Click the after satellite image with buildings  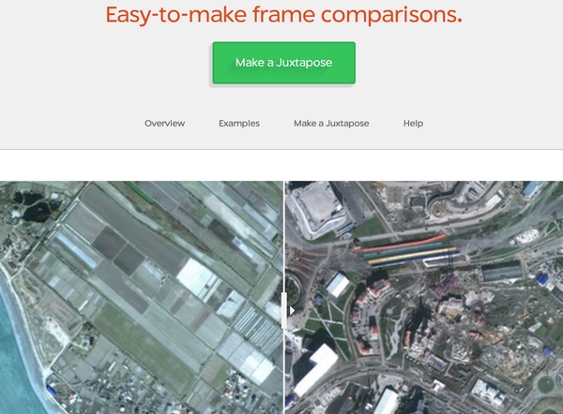(424, 298)
